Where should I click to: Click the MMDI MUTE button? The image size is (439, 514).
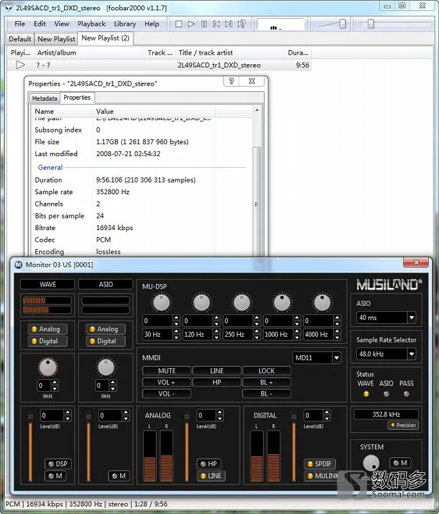[167, 371]
